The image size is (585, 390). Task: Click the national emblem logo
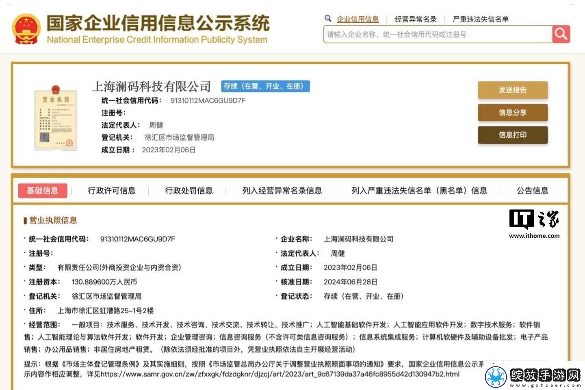tap(26, 29)
